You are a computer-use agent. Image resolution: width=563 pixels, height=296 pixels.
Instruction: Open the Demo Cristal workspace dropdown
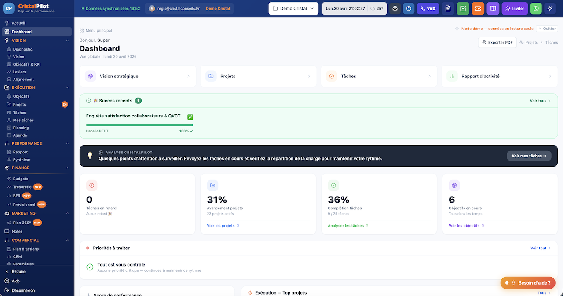[293, 8]
